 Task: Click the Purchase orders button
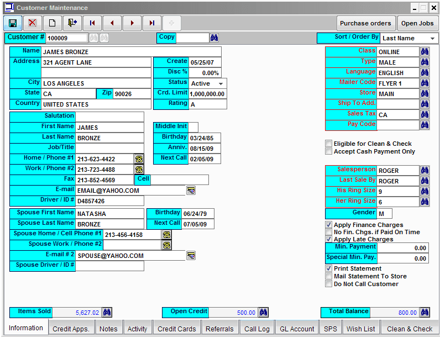[365, 23]
